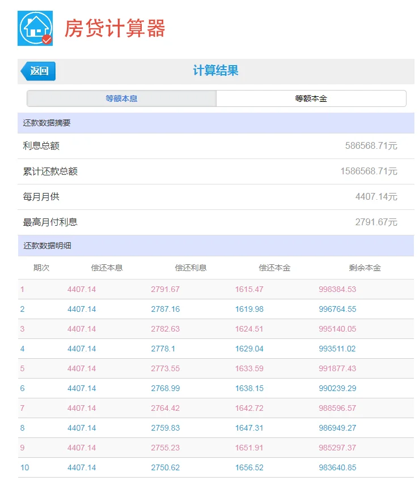Switch to the 等额本金 tab

pos(311,98)
